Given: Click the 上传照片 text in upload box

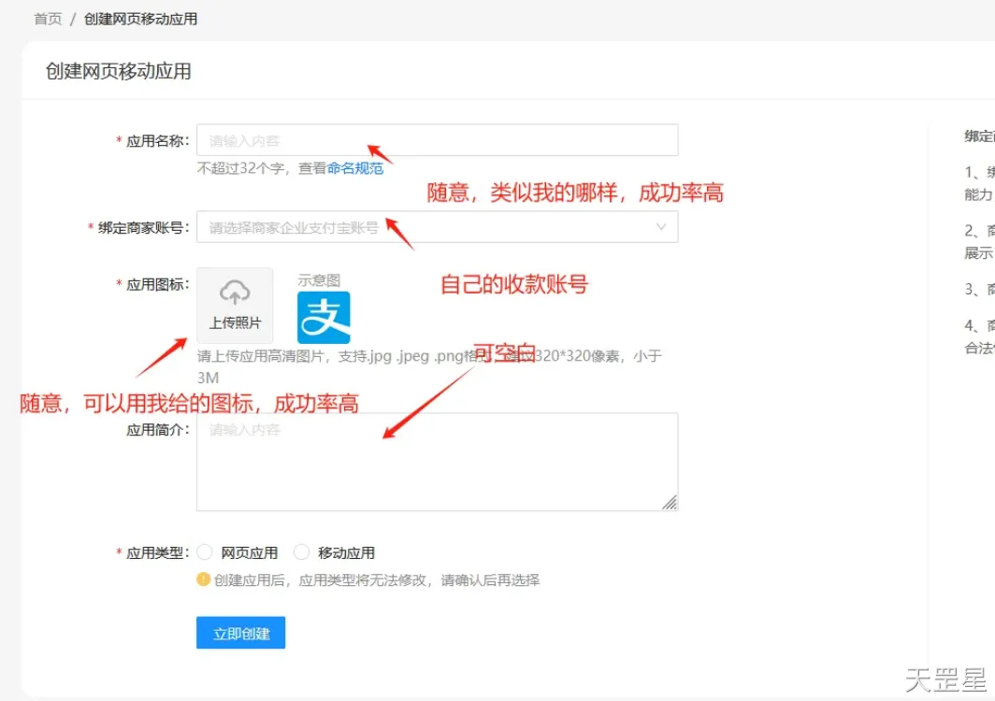Looking at the screenshot, I should pyautogui.click(x=235, y=323).
